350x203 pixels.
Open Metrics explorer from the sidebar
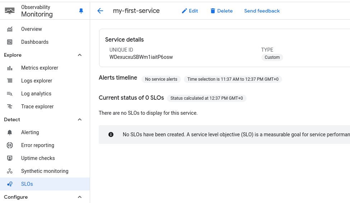tap(45, 68)
